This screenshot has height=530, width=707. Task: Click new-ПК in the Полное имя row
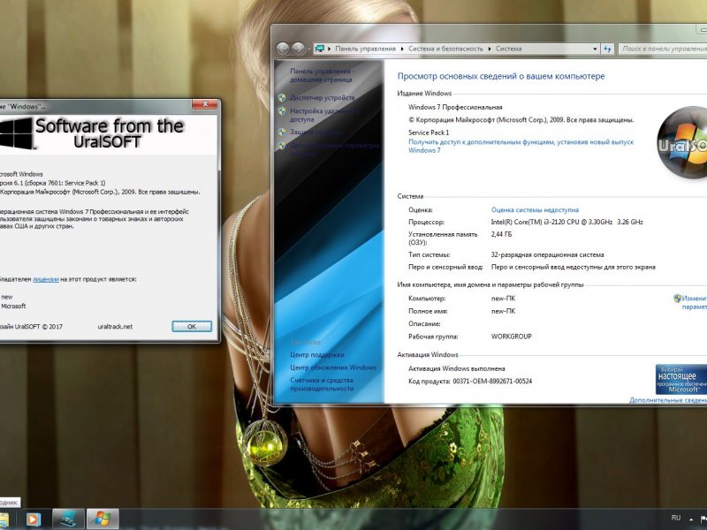tap(503, 311)
